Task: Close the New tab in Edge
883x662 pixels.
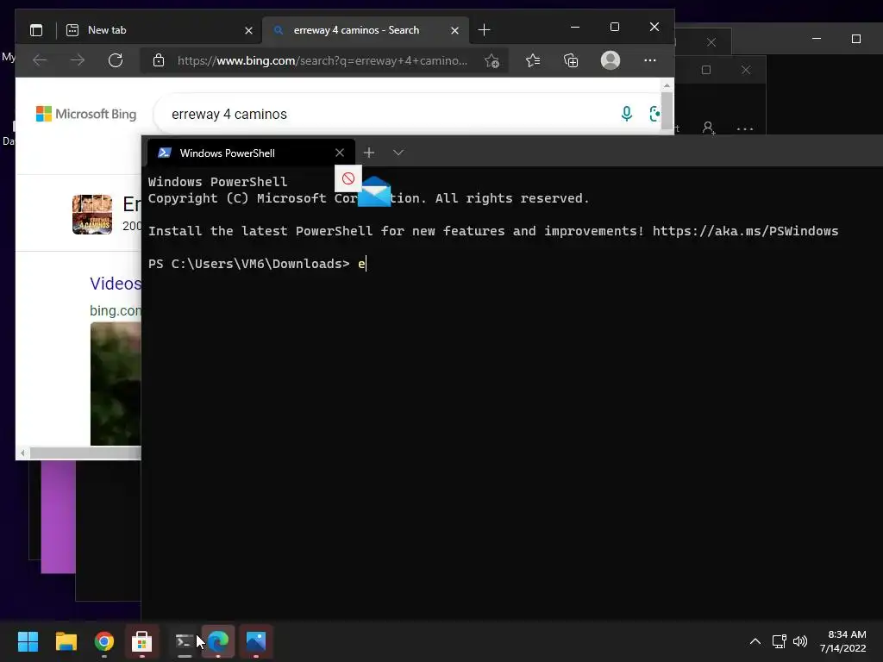Action: tap(248, 30)
